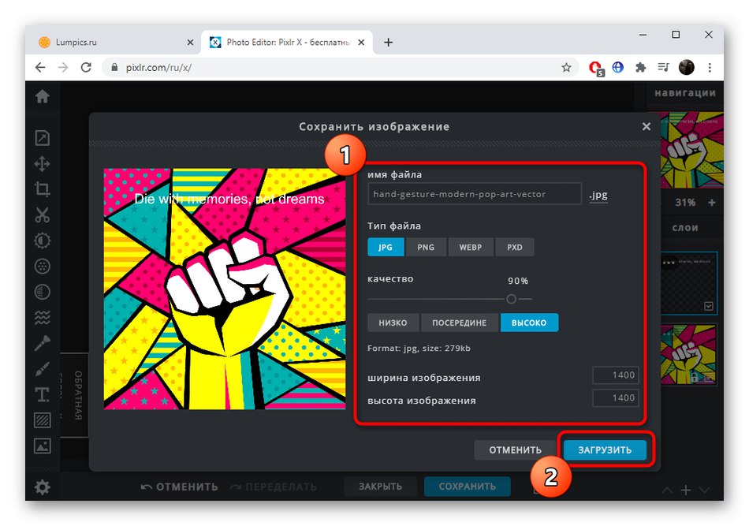This screenshot has width=749, height=526.
Task: Set quality to Низко
Action: pos(393,323)
